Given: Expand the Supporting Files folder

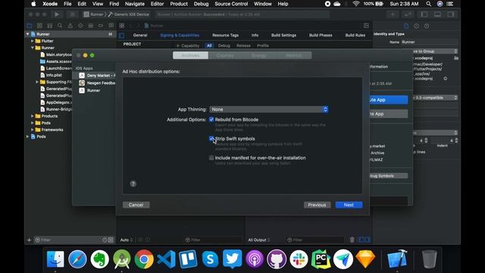Looking at the screenshot, I should pyautogui.click(x=37, y=82).
